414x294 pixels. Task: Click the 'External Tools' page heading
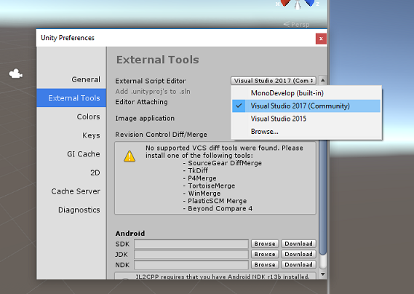click(158, 60)
